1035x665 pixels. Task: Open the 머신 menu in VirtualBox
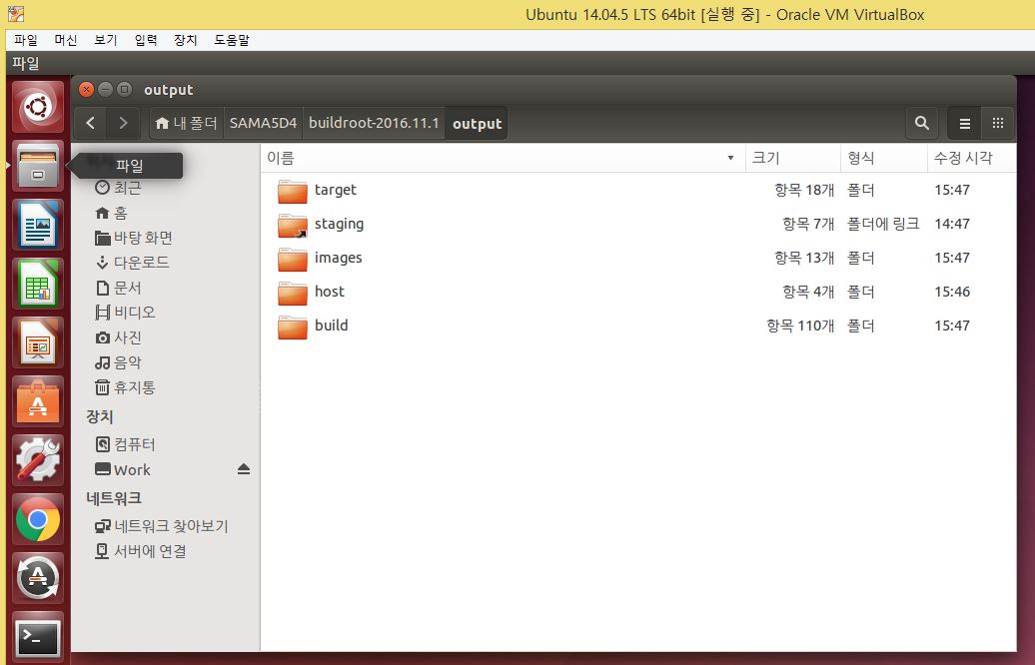point(66,40)
